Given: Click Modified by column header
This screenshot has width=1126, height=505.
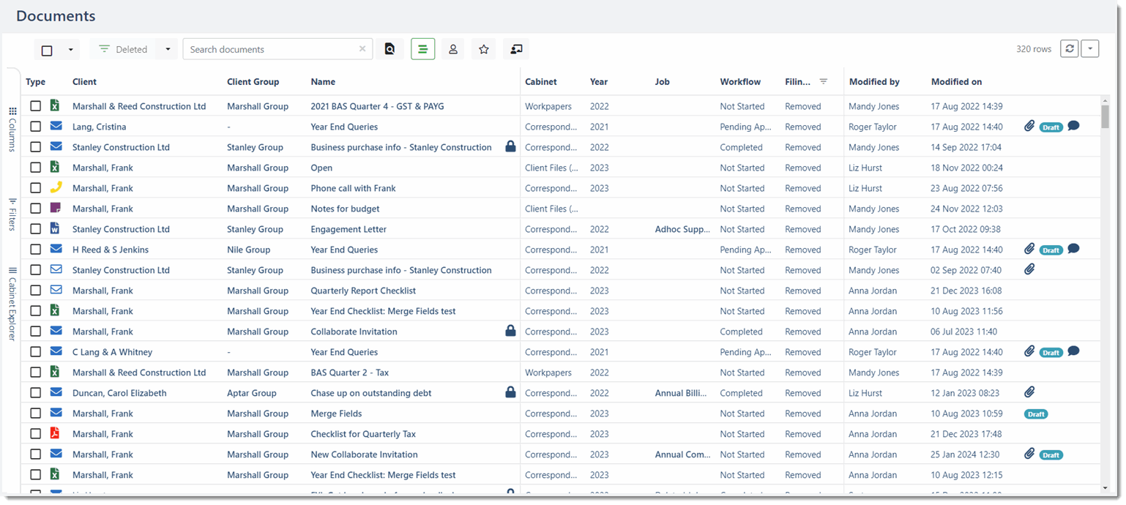Looking at the screenshot, I should (x=874, y=82).
